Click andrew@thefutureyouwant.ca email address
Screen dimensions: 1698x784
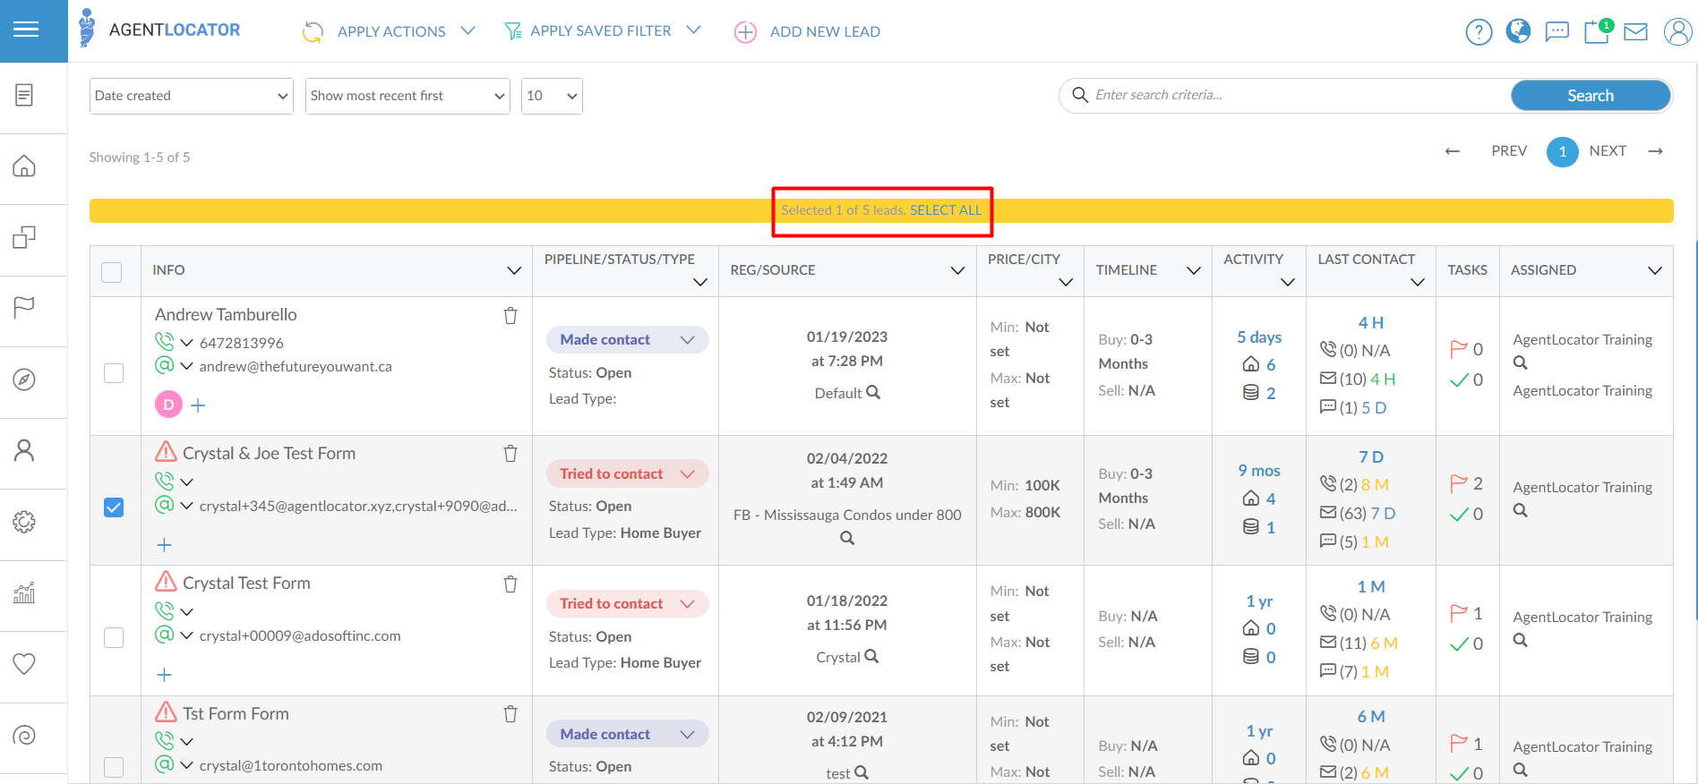296,367
